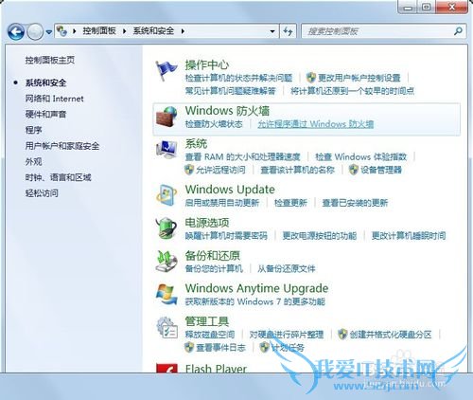Open 程序 category in sidebar
This screenshot has width=473, height=400.
[x=33, y=130]
